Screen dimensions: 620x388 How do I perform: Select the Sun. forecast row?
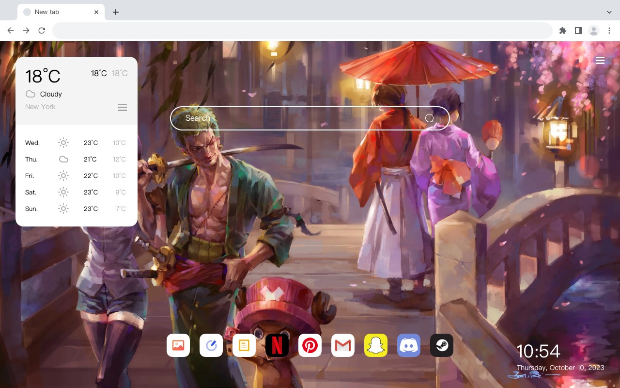pos(77,209)
